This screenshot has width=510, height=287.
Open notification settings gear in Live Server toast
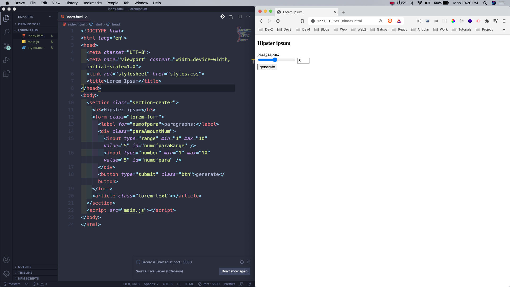(x=242, y=262)
